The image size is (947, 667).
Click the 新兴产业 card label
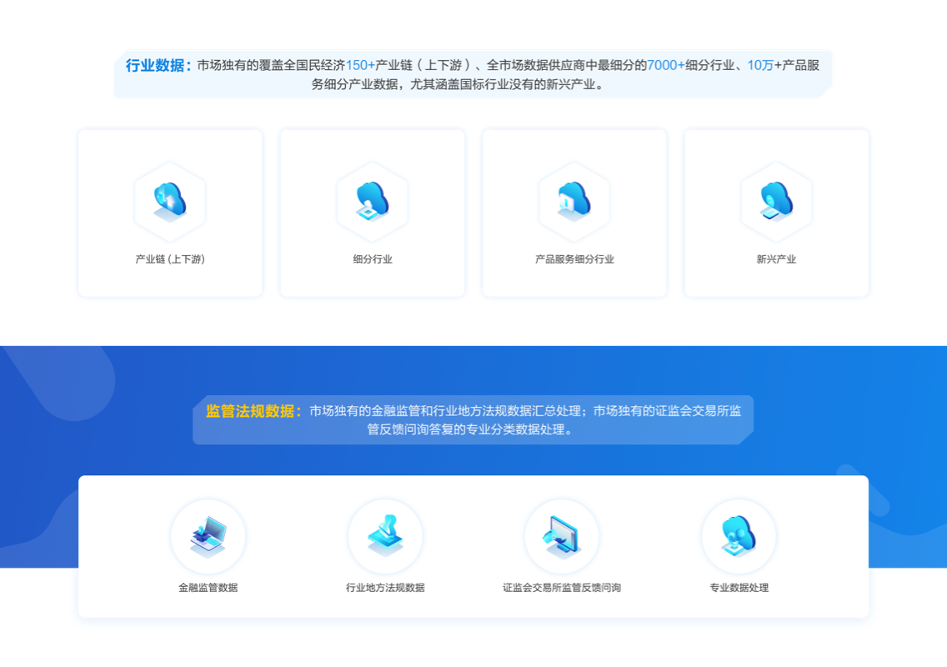775,258
